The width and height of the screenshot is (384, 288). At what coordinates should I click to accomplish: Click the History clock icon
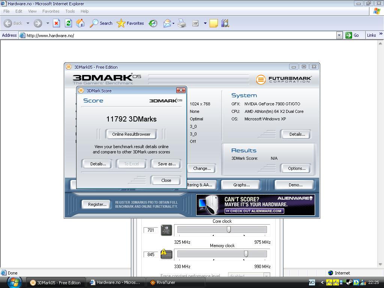tap(153, 23)
